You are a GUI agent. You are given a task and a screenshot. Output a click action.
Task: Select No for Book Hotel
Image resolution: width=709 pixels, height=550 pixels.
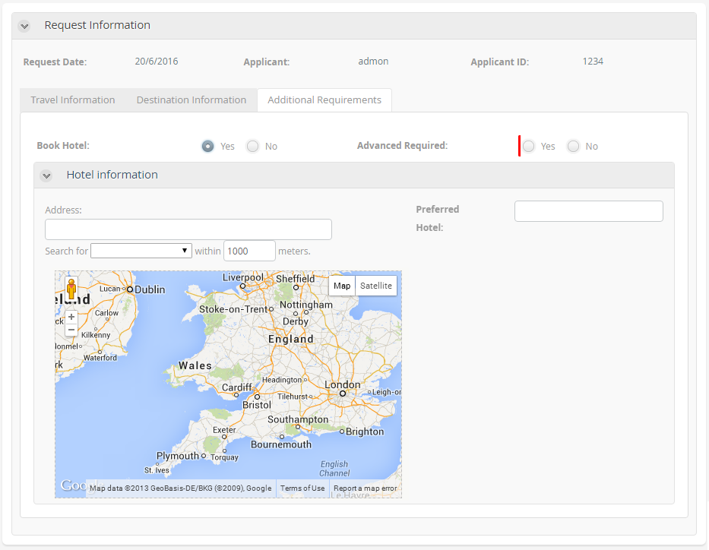tap(252, 146)
